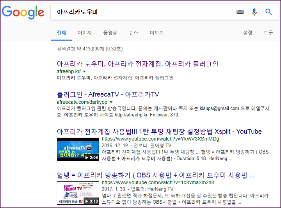
Task: Click the afreehp.kr/ green URL text
Action: 69,71
